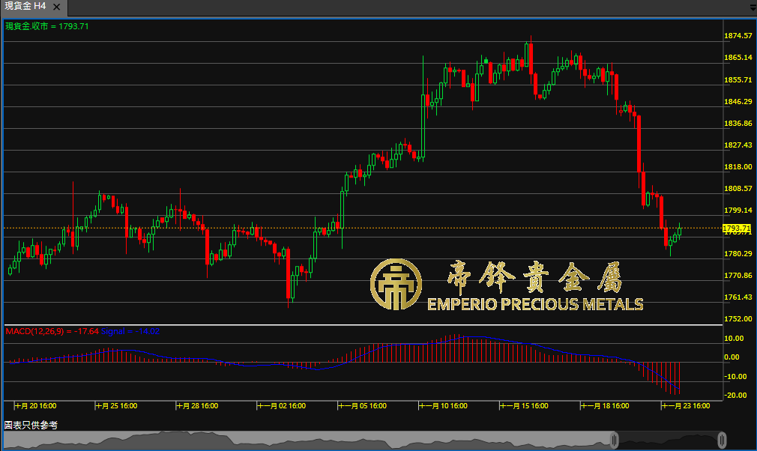This screenshot has height=451, width=757.
Task: Click the 十月 20 16:00 time label
Action: pyautogui.click(x=36, y=405)
